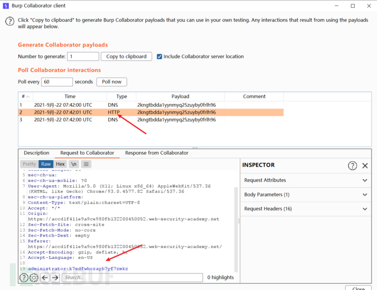Viewport: 377px width, 290px height.
Task: Click the search help question mark icon
Action: pos(24,277)
